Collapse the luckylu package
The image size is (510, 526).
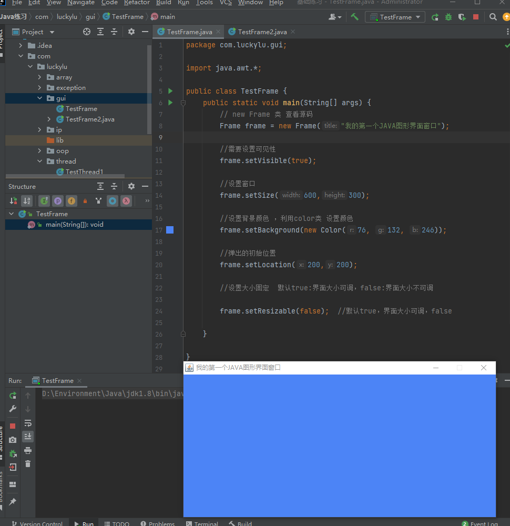click(30, 66)
